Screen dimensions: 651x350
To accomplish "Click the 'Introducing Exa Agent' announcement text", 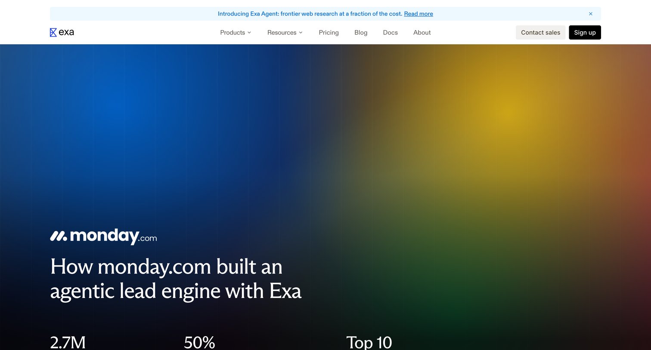I will pos(310,14).
